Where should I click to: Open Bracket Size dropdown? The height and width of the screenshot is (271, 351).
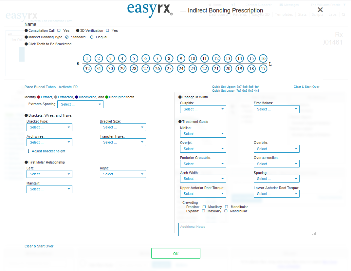123,127
